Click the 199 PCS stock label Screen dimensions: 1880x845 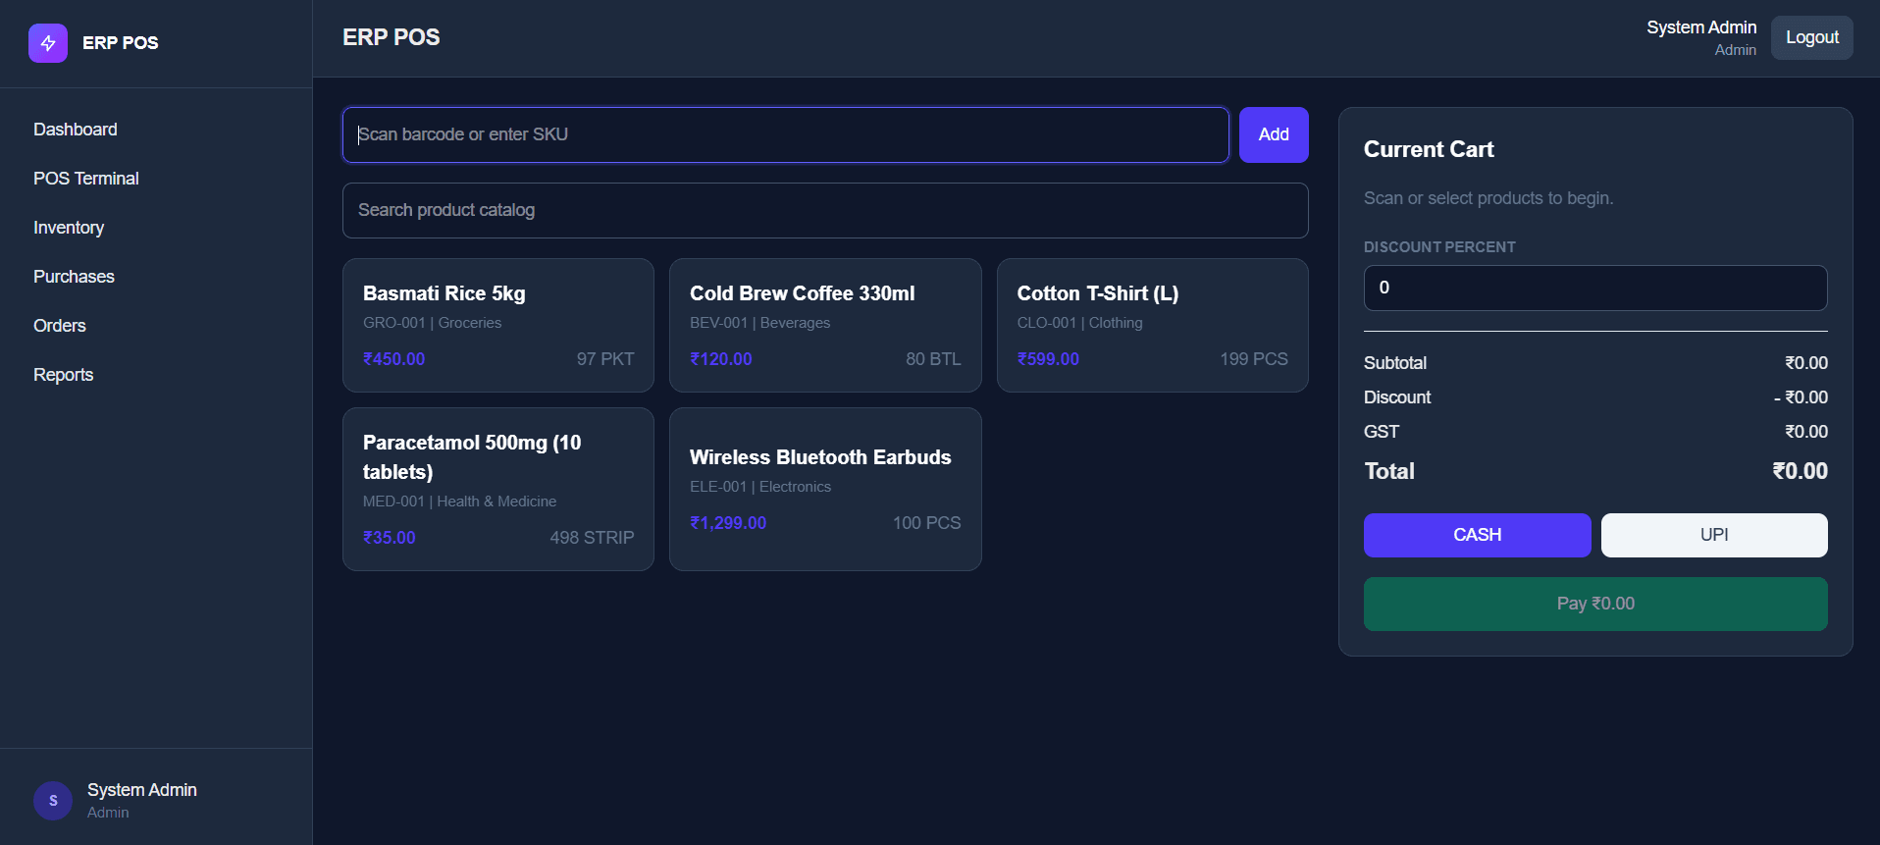coord(1254,359)
